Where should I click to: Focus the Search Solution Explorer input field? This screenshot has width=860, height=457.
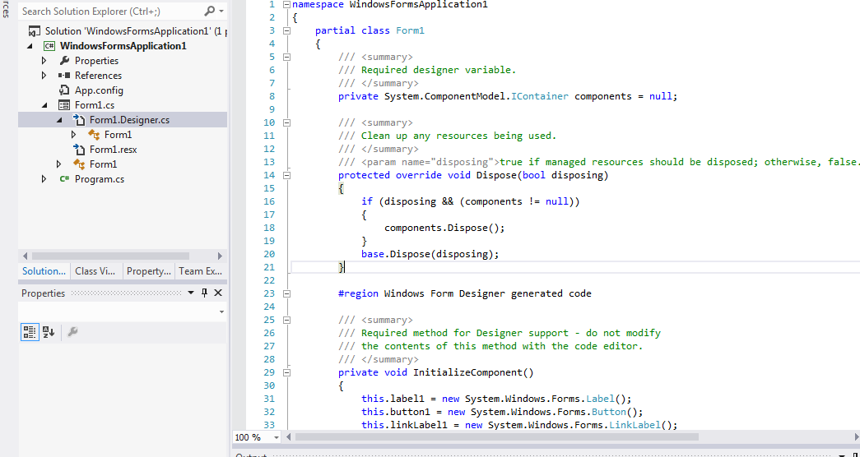click(x=111, y=11)
